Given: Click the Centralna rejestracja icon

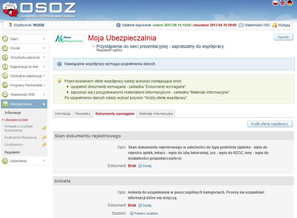Looking at the screenshot, I should 5,76.
